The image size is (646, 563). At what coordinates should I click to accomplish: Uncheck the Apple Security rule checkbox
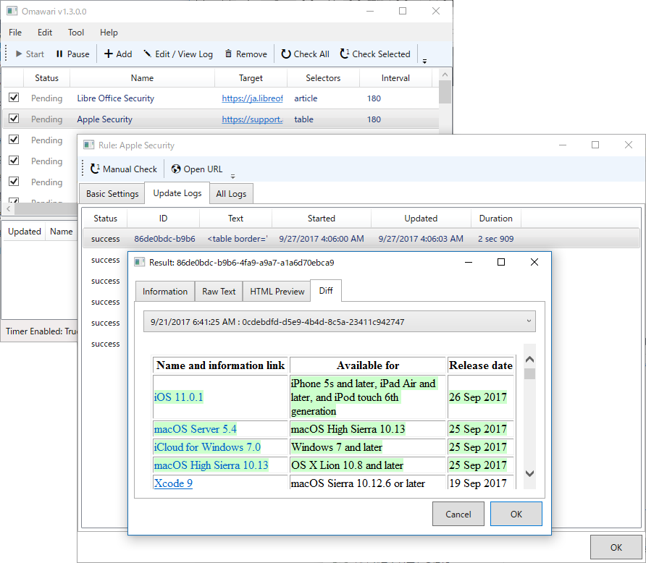click(14, 119)
